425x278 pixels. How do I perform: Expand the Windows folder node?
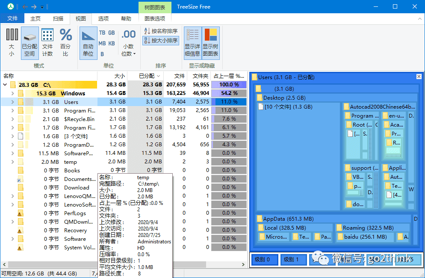(x=12, y=93)
